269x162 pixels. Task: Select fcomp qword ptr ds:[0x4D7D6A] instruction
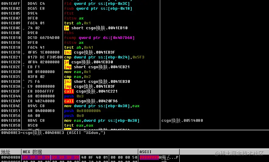(99, 38)
